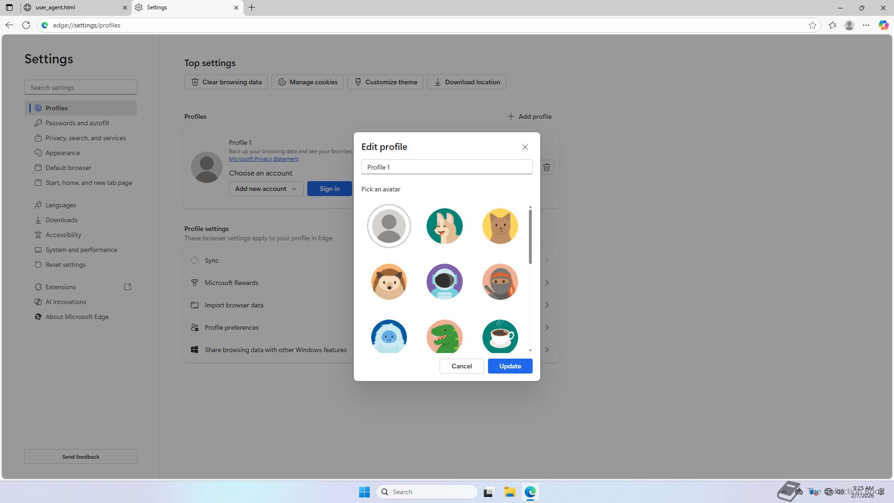Pick the ninja avatar
894x503 pixels.
point(500,282)
